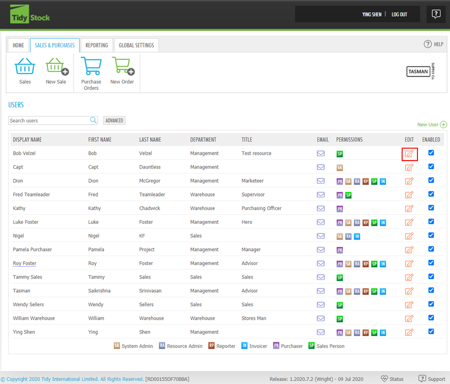Image resolution: width=450 pixels, height=384 pixels.
Task: Go to the Home tab
Action: pyautogui.click(x=18, y=46)
